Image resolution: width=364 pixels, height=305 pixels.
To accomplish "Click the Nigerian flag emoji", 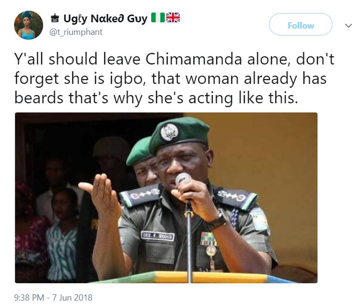I will pyautogui.click(x=158, y=17).
